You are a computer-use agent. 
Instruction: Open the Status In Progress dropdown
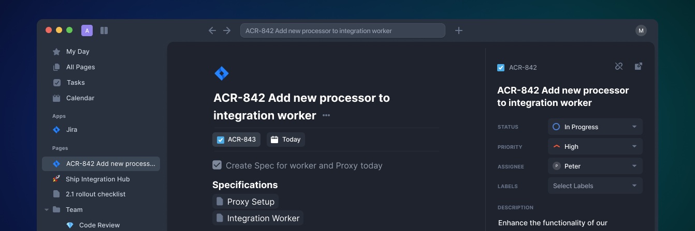(595, 127)
